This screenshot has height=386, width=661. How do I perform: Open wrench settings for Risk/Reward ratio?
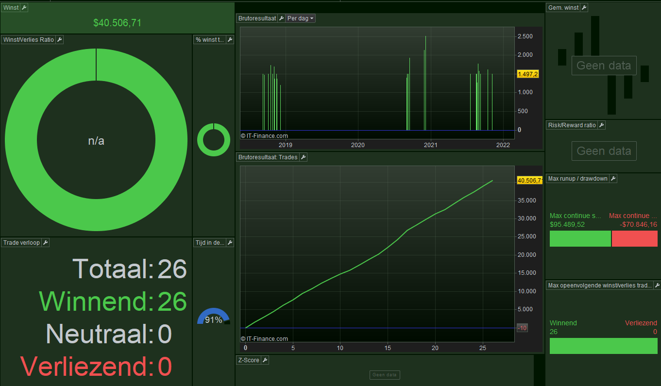(x=601, y=125)
